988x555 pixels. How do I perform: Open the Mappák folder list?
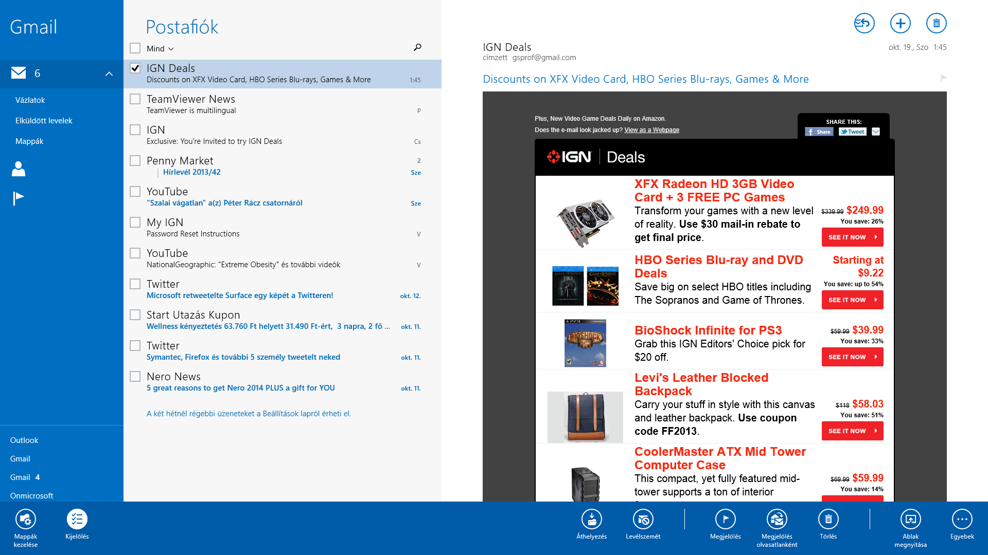[29, 141]
